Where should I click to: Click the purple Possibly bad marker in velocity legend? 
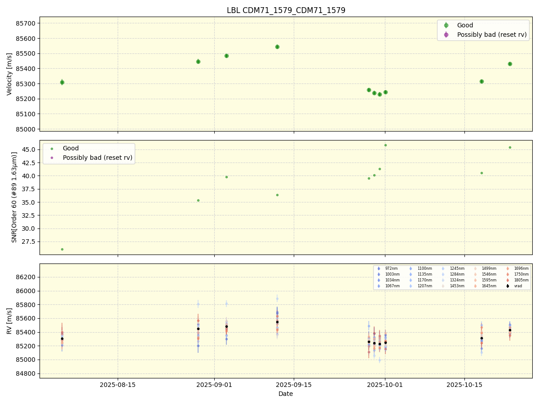tap(446, 35)
